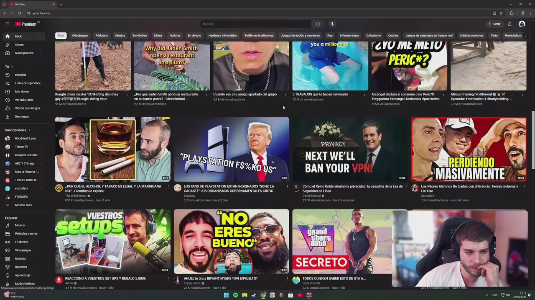Play NEXT WE'LL BAN YOUR VPN thumbnail
This screenshot has height=300, width=535.
[350, 149]
